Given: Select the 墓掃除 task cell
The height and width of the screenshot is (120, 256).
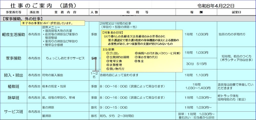Looking at the screenshot, I should [x=65, y=116].
